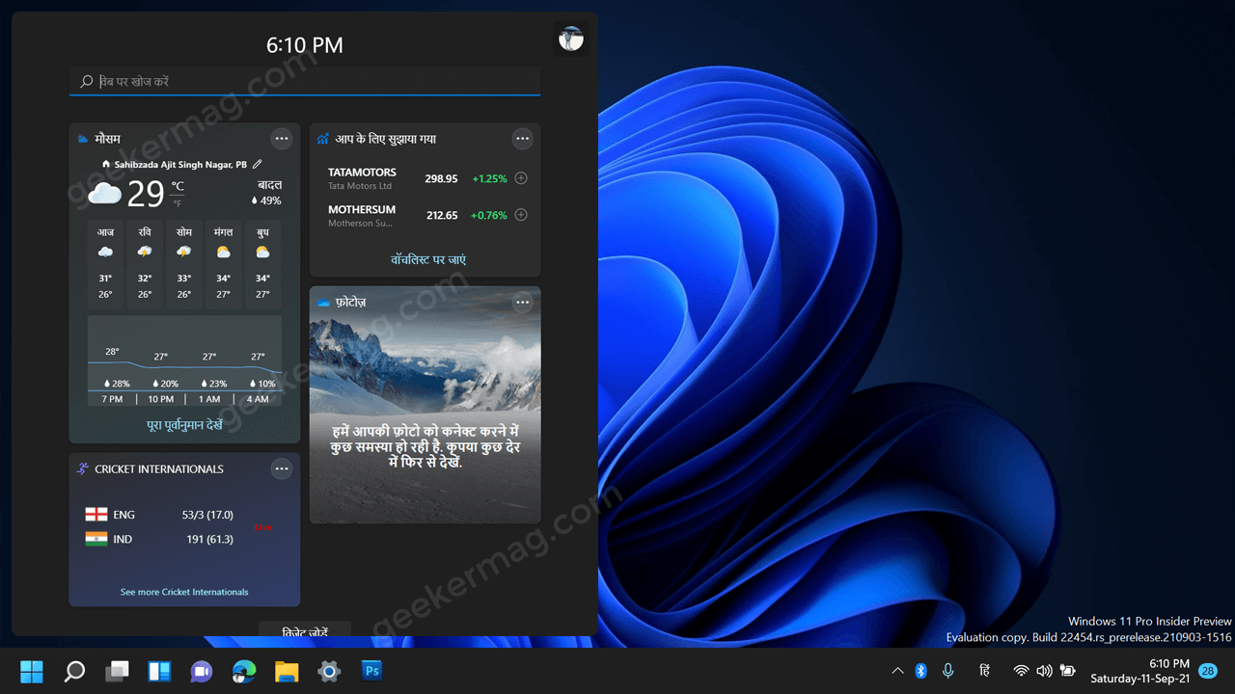
Task: Open the taskbar clock and date
Action: [x=1140, y=671]
